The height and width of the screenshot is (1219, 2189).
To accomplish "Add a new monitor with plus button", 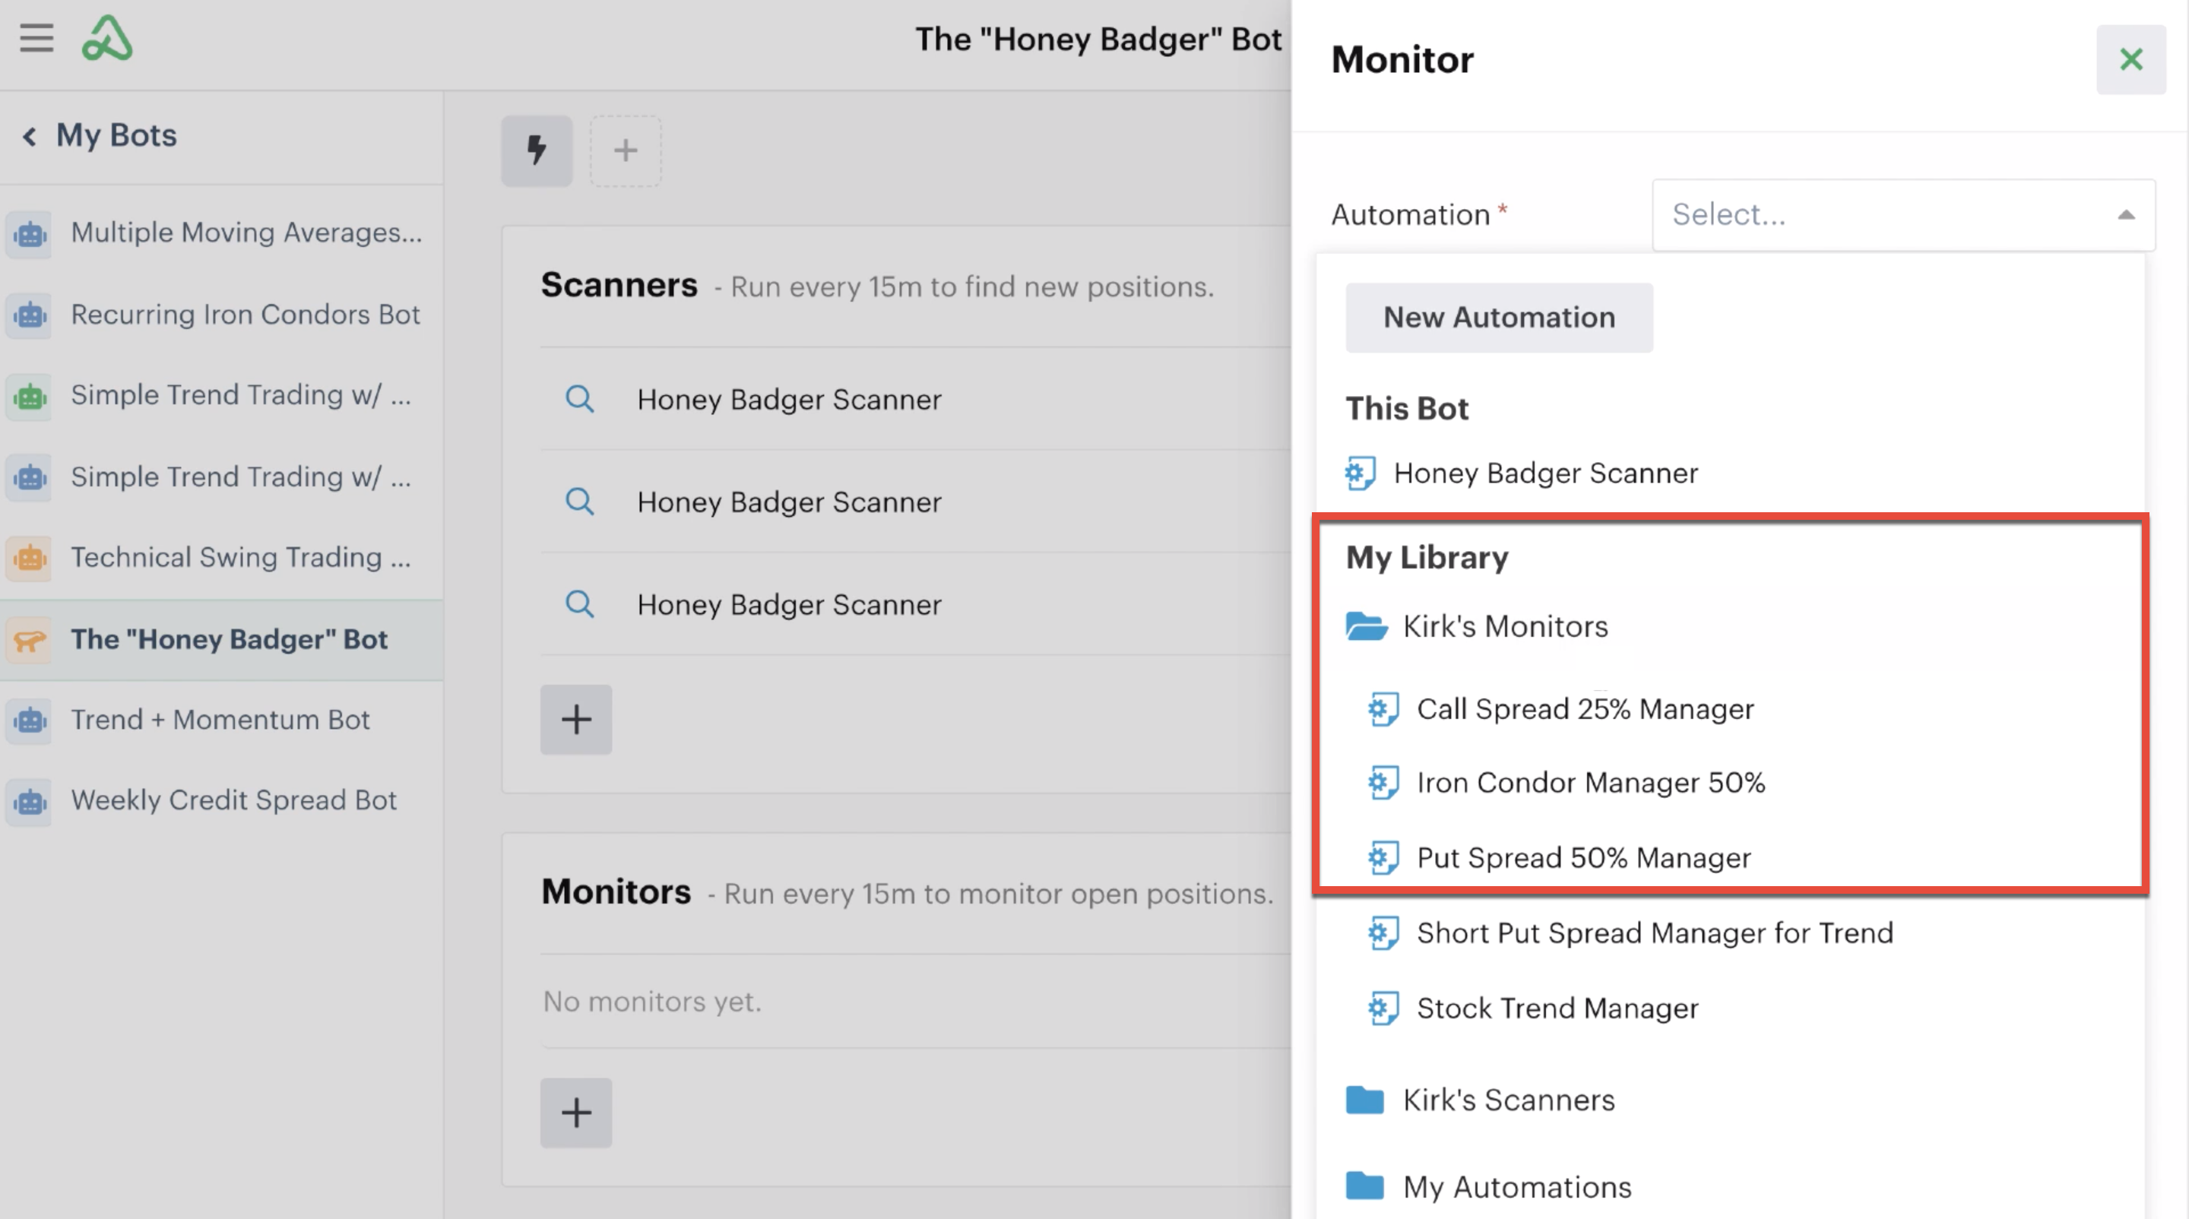I will [x=576, y=1113].
